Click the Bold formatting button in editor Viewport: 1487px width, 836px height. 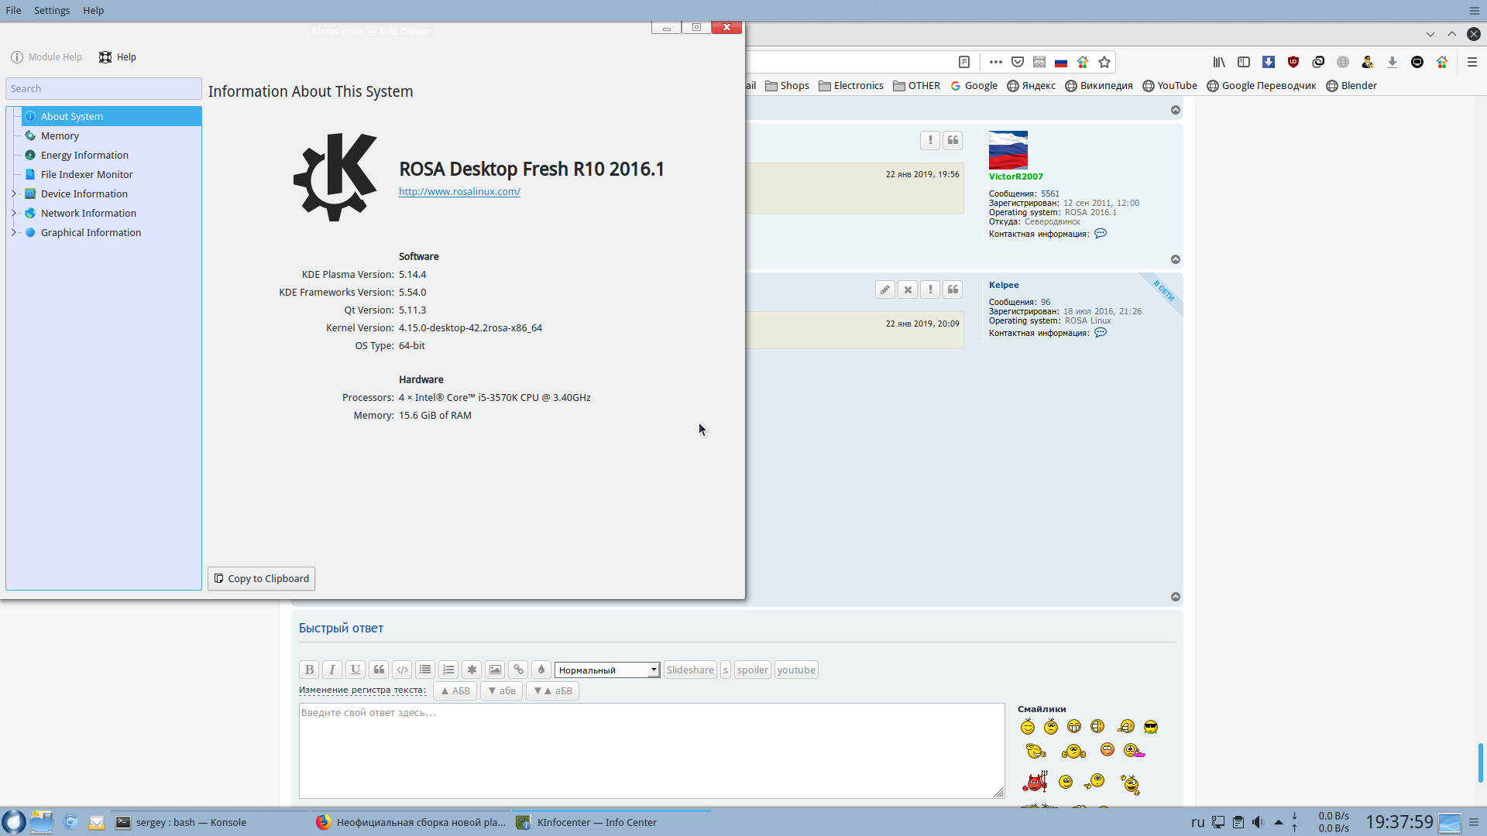(x=309, y=670)
